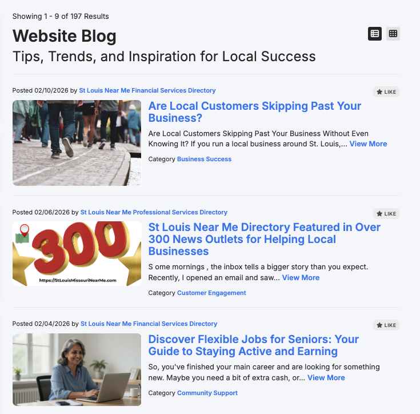Open author link on the 02/04/2026 post
This screenshot has width=420, height=414.
149,324
